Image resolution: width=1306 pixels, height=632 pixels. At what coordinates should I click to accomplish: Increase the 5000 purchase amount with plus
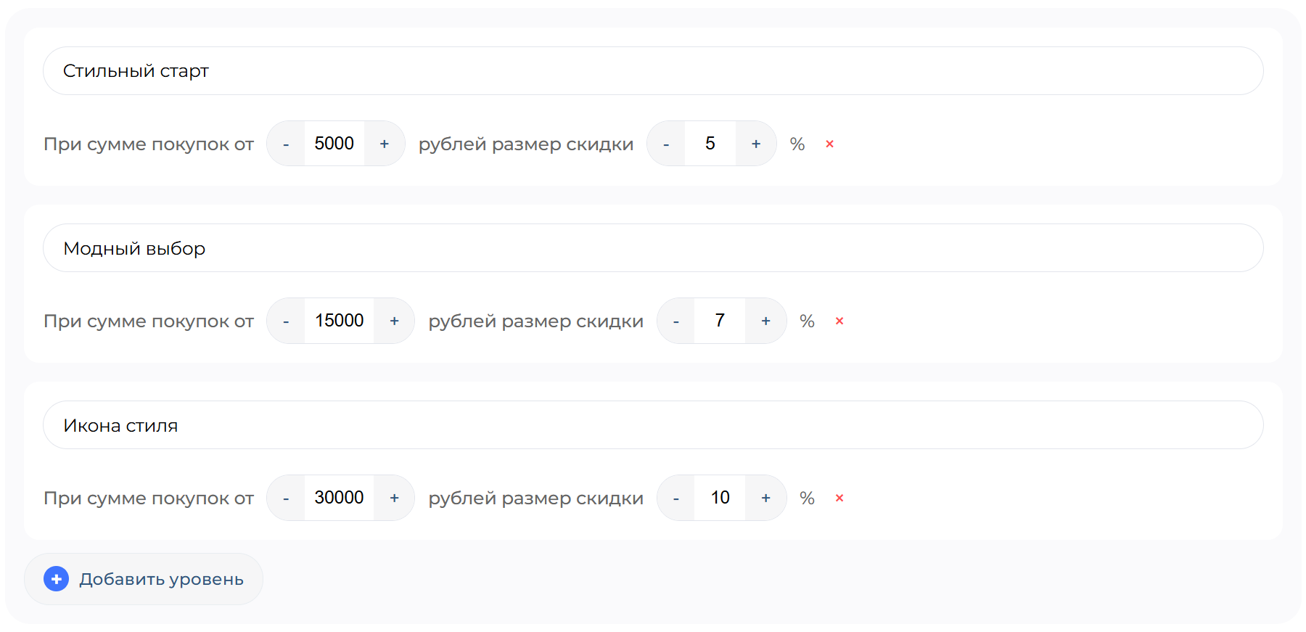[x=385, y=144]
